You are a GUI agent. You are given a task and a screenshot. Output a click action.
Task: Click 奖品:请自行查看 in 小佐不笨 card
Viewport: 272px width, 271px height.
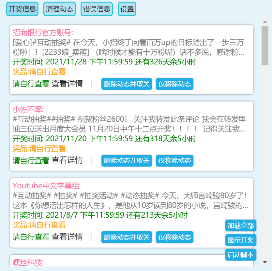tap(39, 148)
